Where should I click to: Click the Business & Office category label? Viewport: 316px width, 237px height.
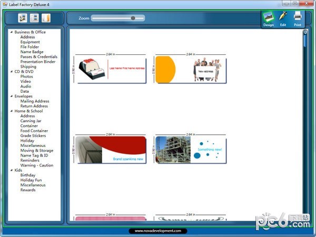pyautogui.click(x=30, y=32)
